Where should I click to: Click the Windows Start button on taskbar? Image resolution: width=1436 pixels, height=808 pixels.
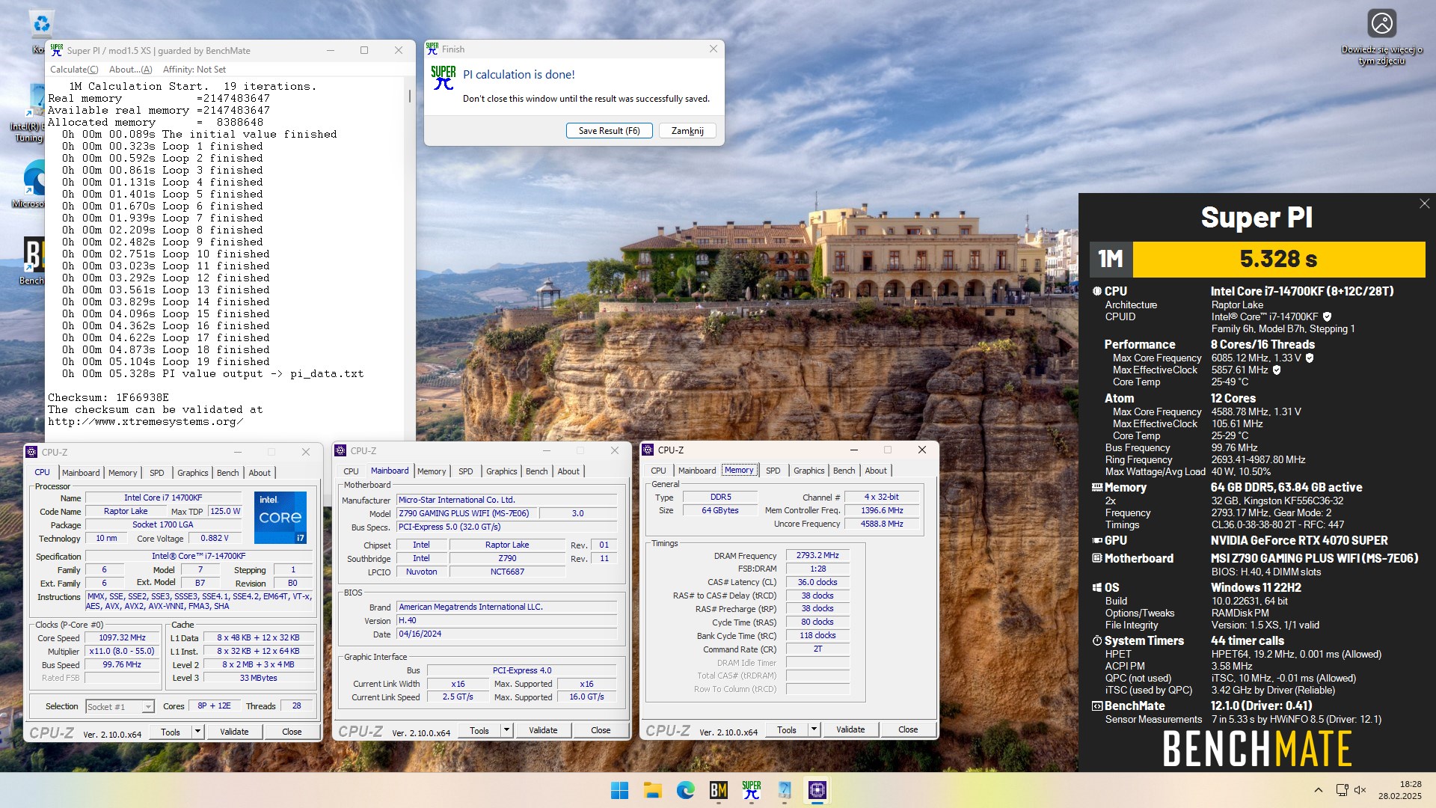point(619,790)
